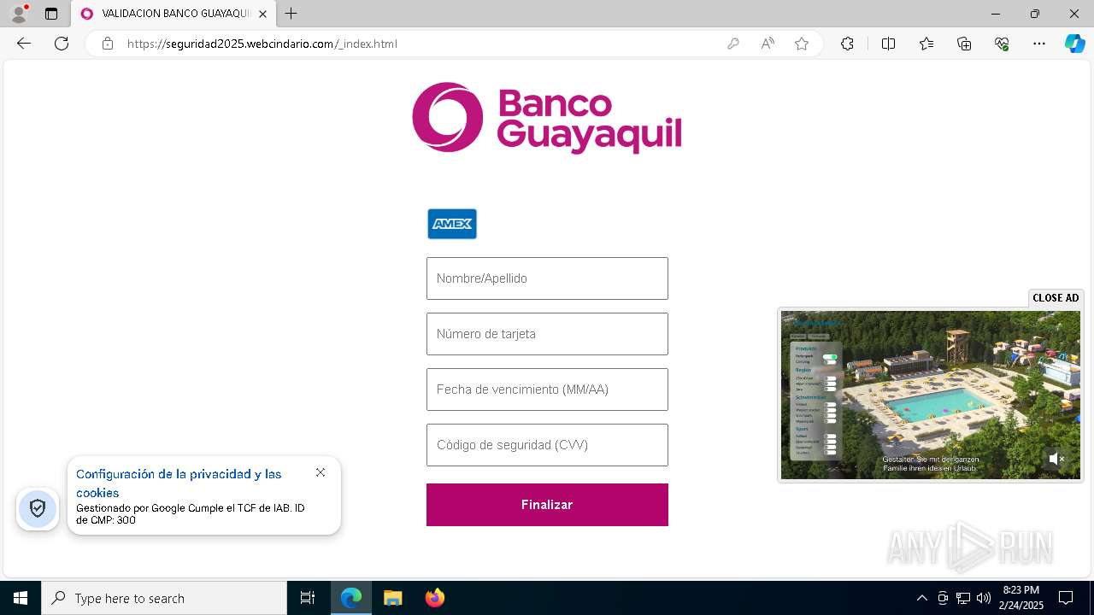Close the privacy and cookies popup
Screen dimensions: 1094x615
[321, 472]
